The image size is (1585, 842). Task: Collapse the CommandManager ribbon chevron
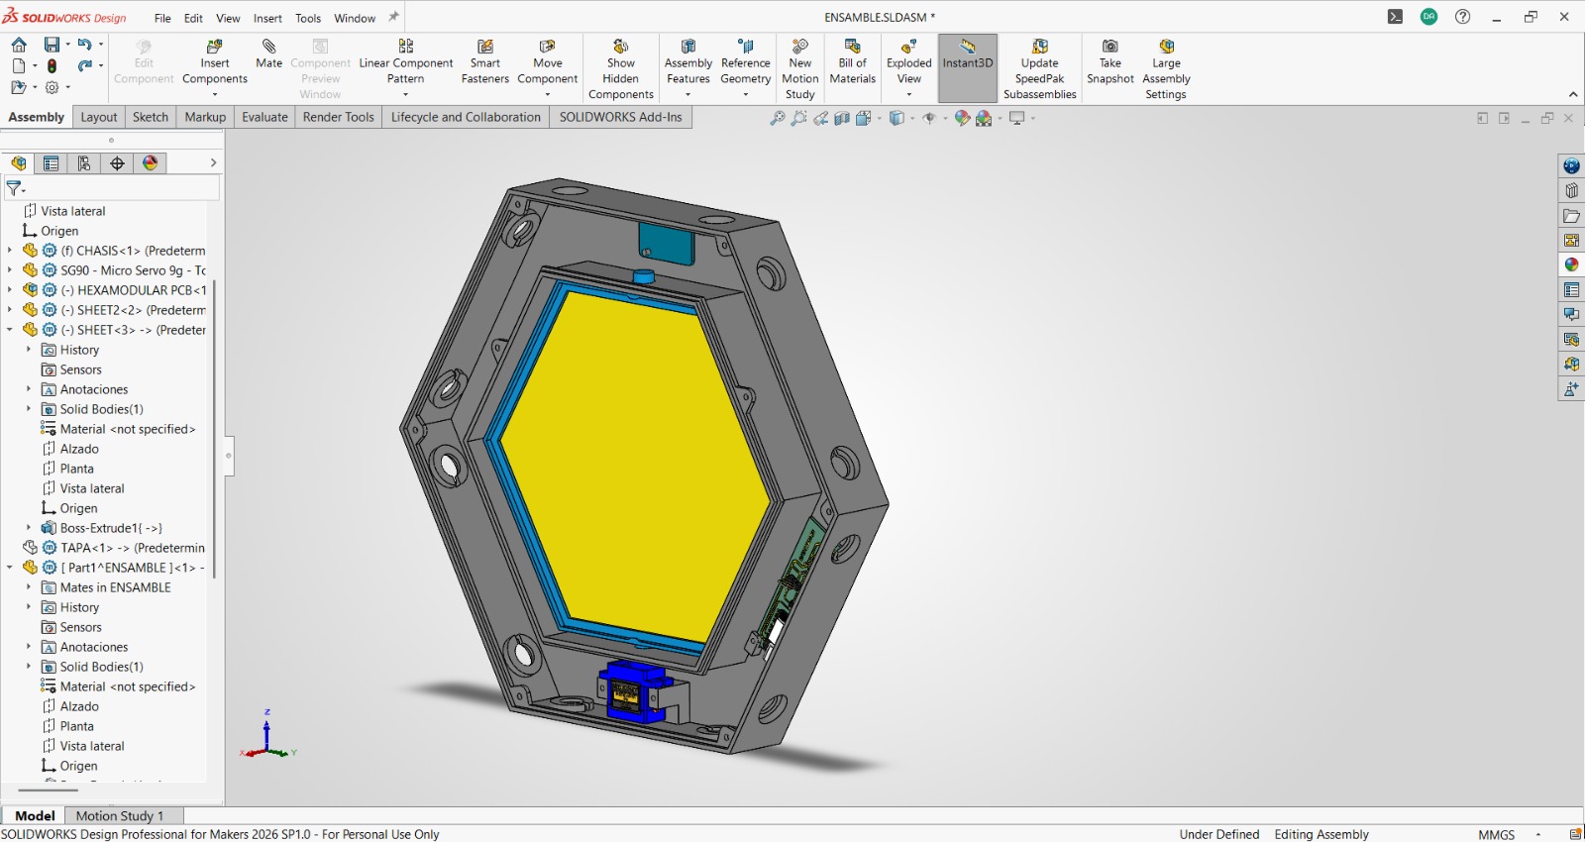coord(1573,94)
